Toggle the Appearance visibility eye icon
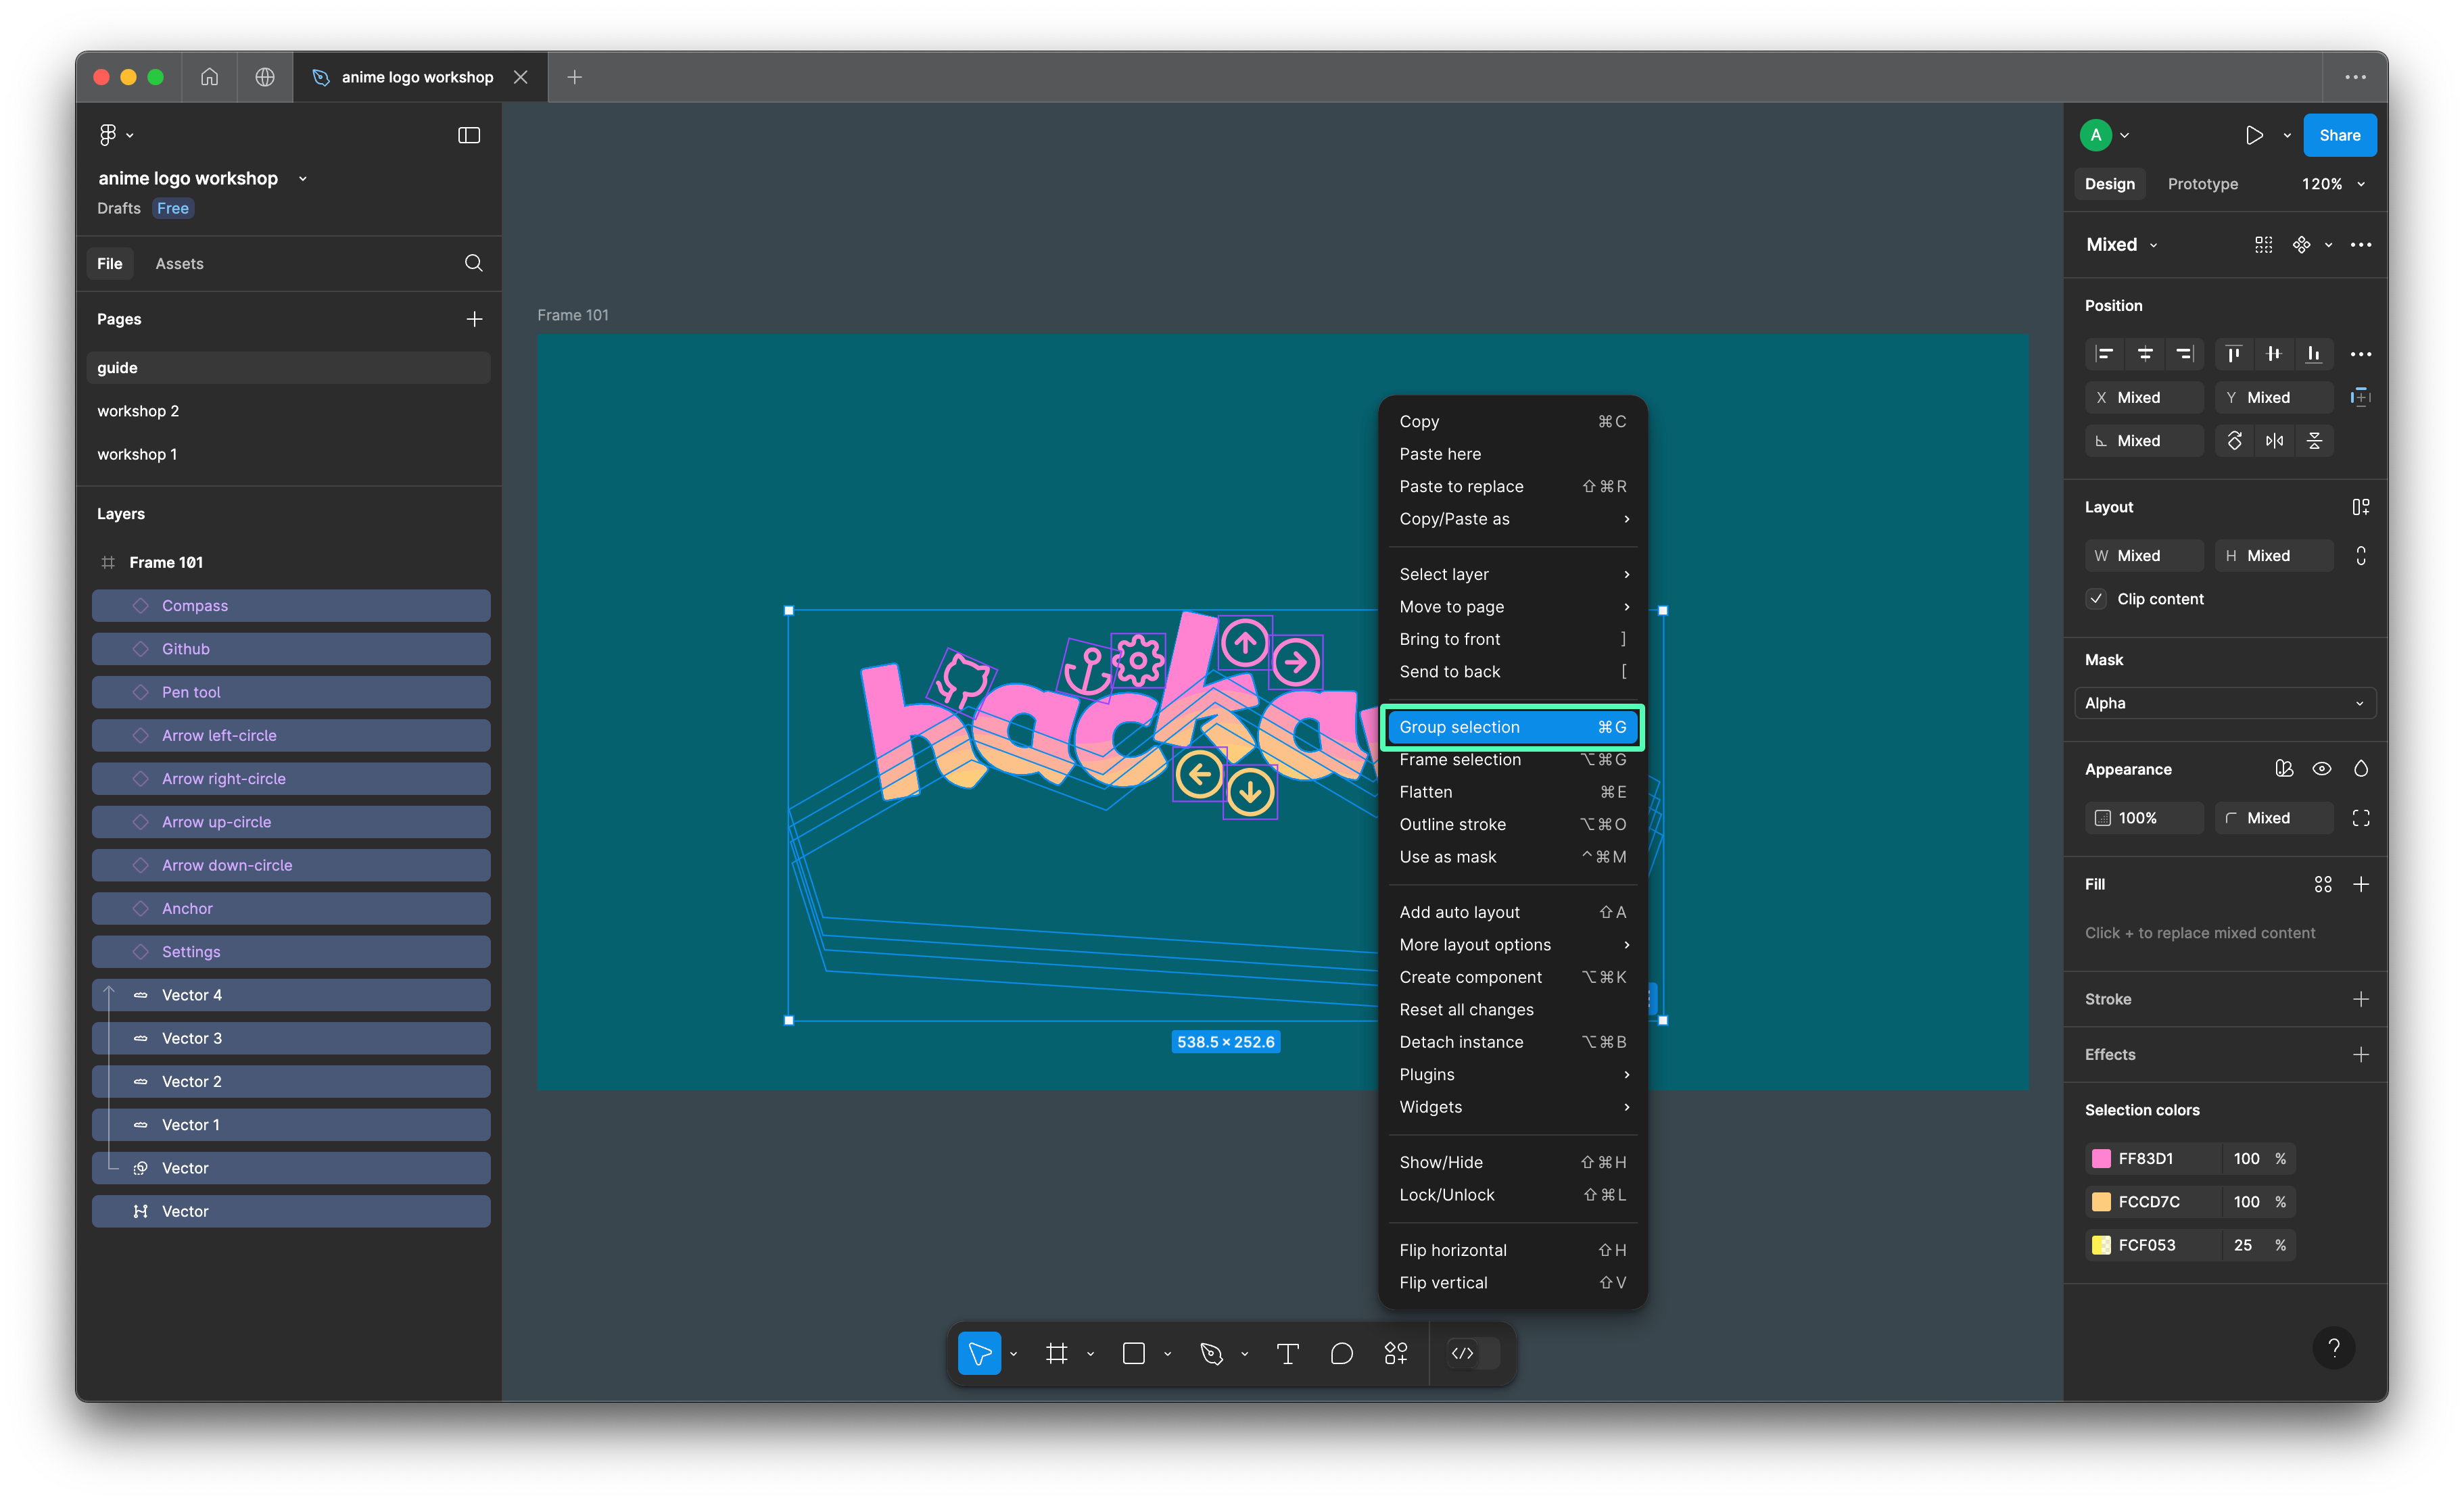The height and width of the screenshot is (1502, 2464). 2322,769
